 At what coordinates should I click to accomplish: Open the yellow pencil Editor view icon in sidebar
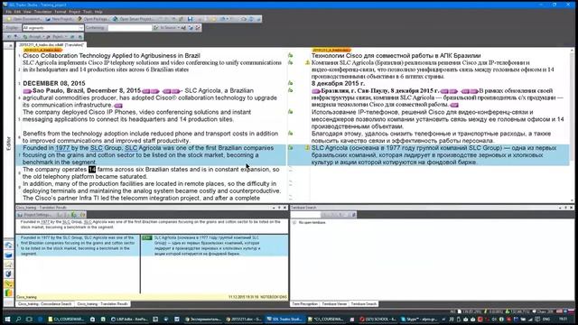[8, 283]
